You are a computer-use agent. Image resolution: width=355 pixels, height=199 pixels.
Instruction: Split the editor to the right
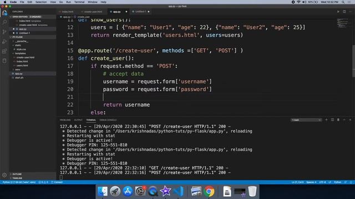click(x=344, y=12)
